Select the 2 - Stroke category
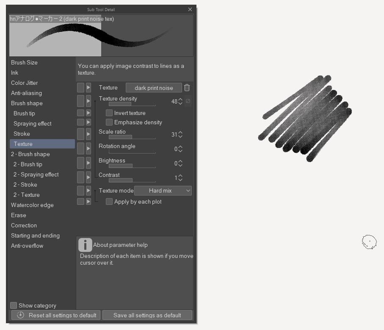 42,185
